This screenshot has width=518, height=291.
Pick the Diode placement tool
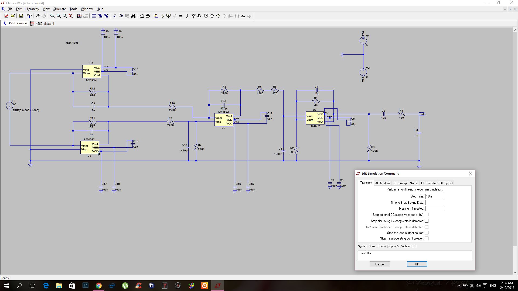(x=193, y=16)
